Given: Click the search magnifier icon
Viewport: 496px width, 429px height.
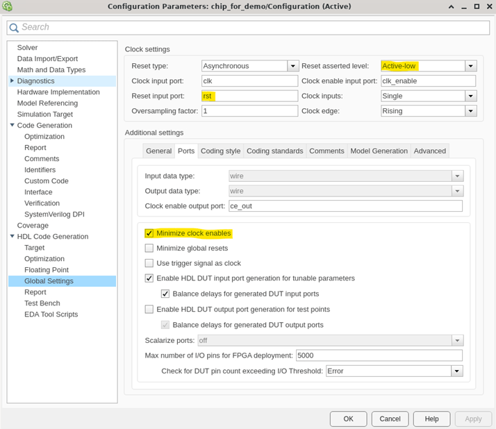Looking at the screenshot, I should point(14,27).
